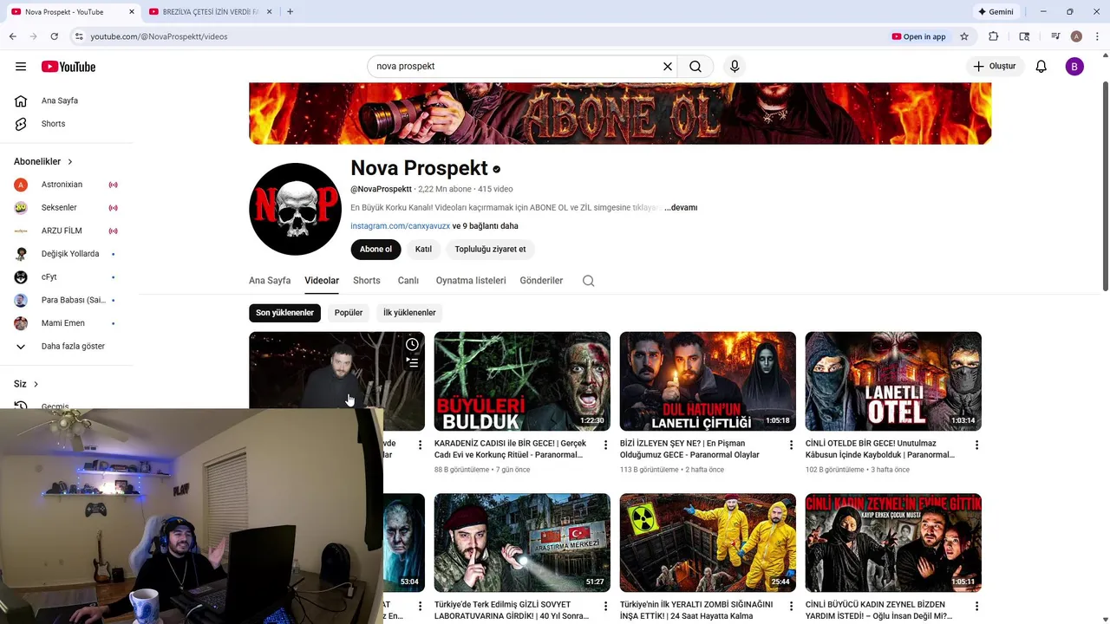Select the İlk yüklenenler filter chip
The width and height of the screenshot is (1110, 624).
[x=409, y=313]
